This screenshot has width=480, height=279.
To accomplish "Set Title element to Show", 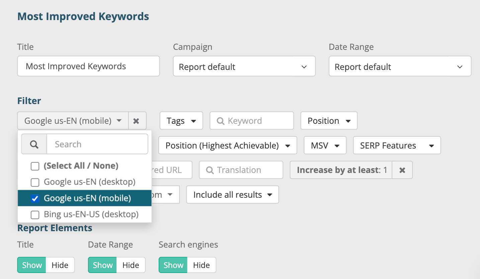I will click(32, 265).
